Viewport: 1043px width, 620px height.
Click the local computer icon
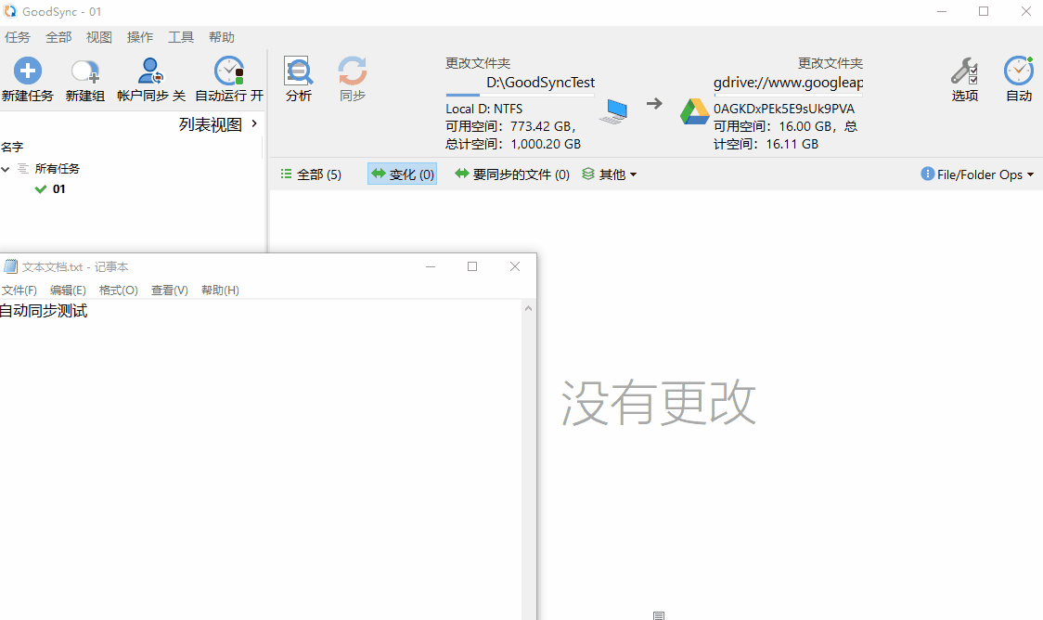(613, 111)
